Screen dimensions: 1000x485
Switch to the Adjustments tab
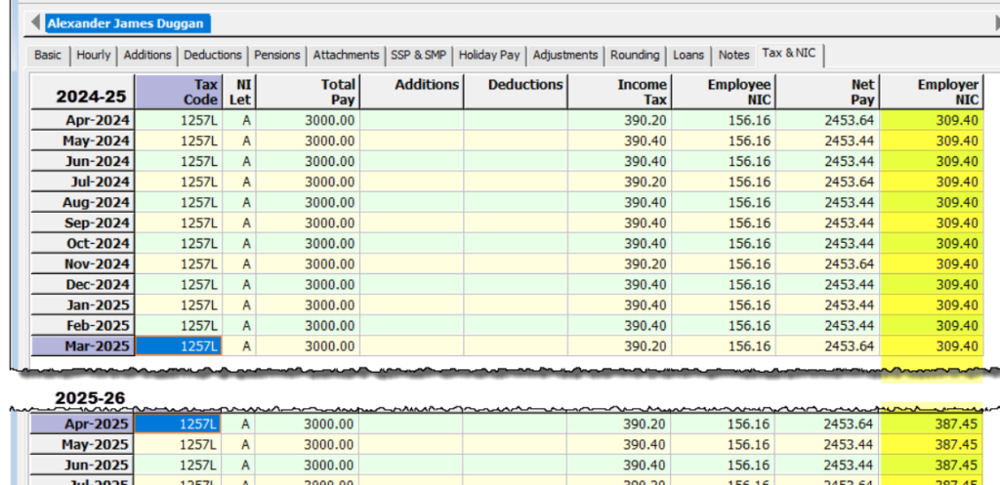566,56
